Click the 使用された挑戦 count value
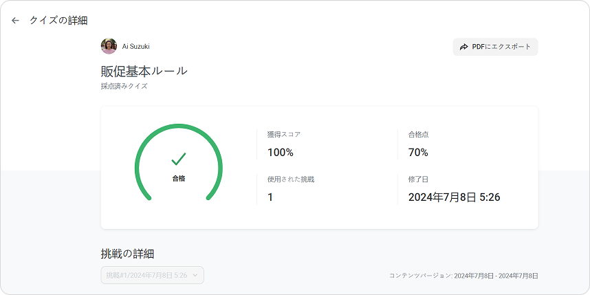 (x=270, y=197)
